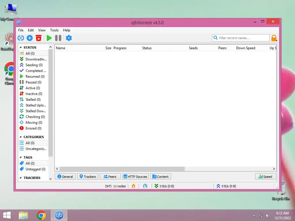This screenshot has width=295, height=221.
Task: Select All (0) under Tags
Action: point(33,163)
